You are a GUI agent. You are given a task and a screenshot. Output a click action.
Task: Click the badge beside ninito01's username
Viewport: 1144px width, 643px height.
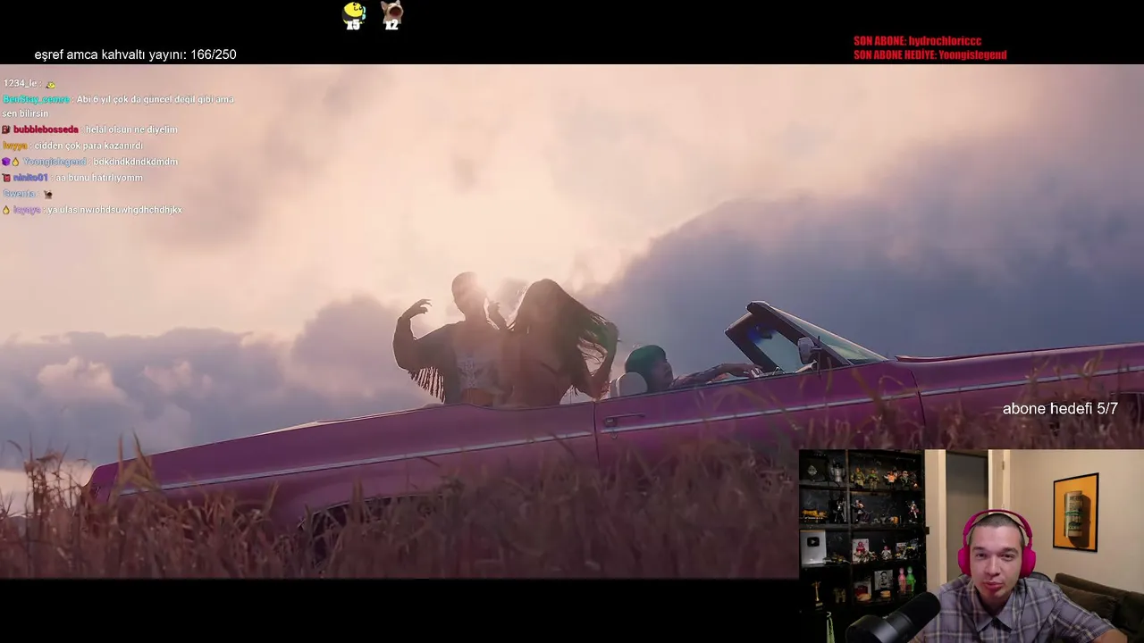(6, 178)
